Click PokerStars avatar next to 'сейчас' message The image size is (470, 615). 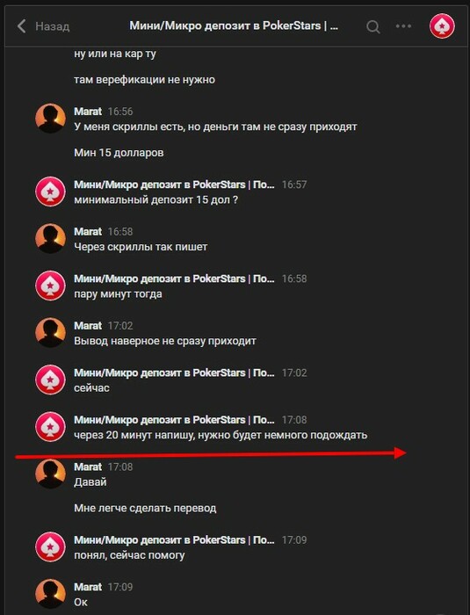pyautogui.click(x=50, y=380)
